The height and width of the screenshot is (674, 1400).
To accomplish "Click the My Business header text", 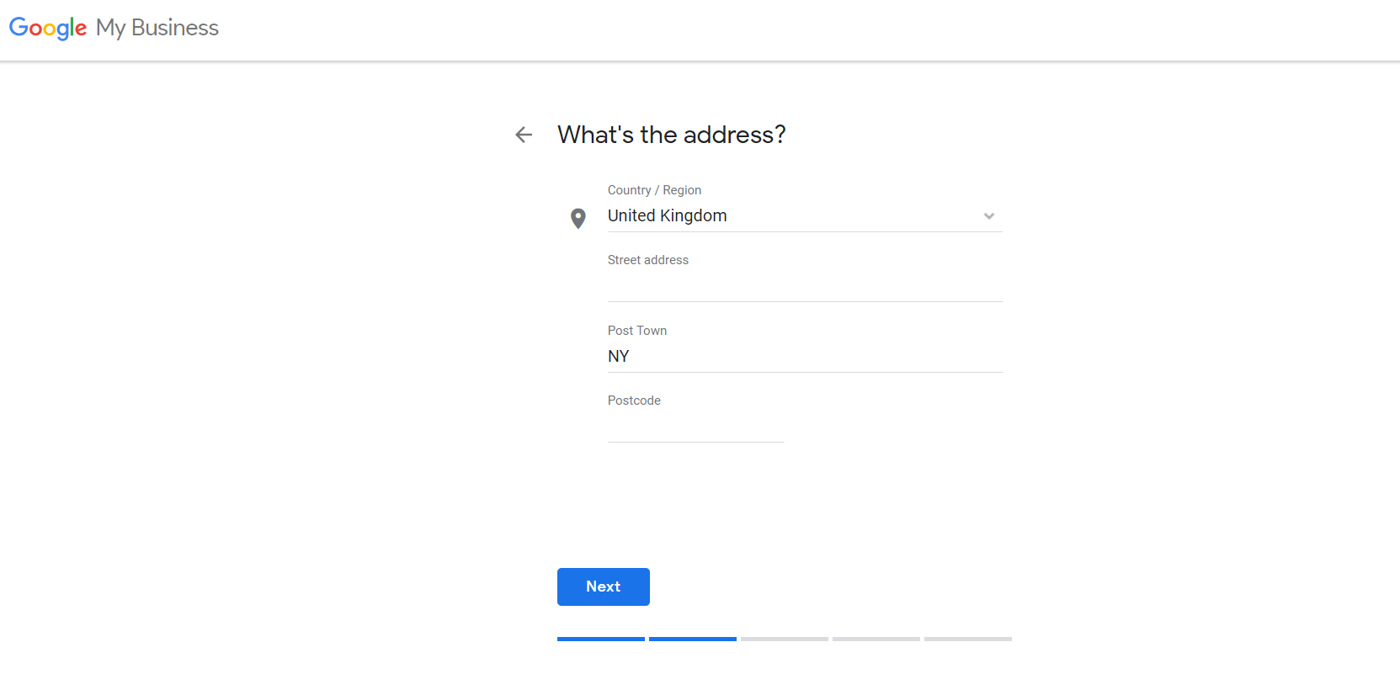I will click(x=157, y=28).
